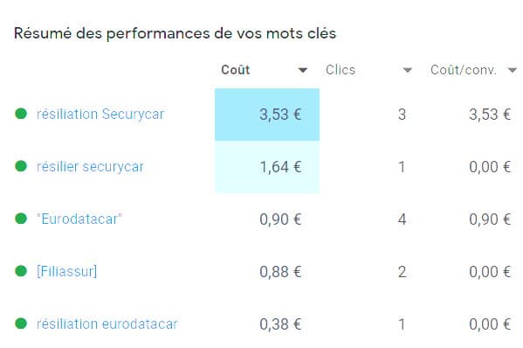Open the résiliation eurodatacar keyword link
The image size is (523, 348).
click(107, 324)
